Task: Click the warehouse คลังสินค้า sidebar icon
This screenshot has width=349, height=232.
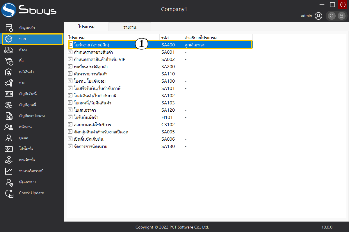Action: point(9,72)
